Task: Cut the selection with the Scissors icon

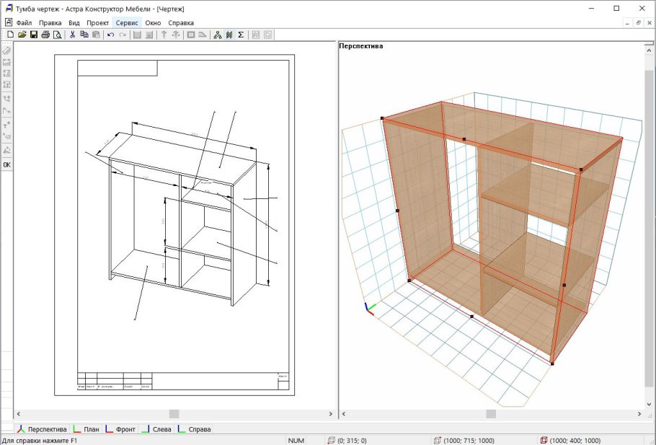Action: [72, 35]
